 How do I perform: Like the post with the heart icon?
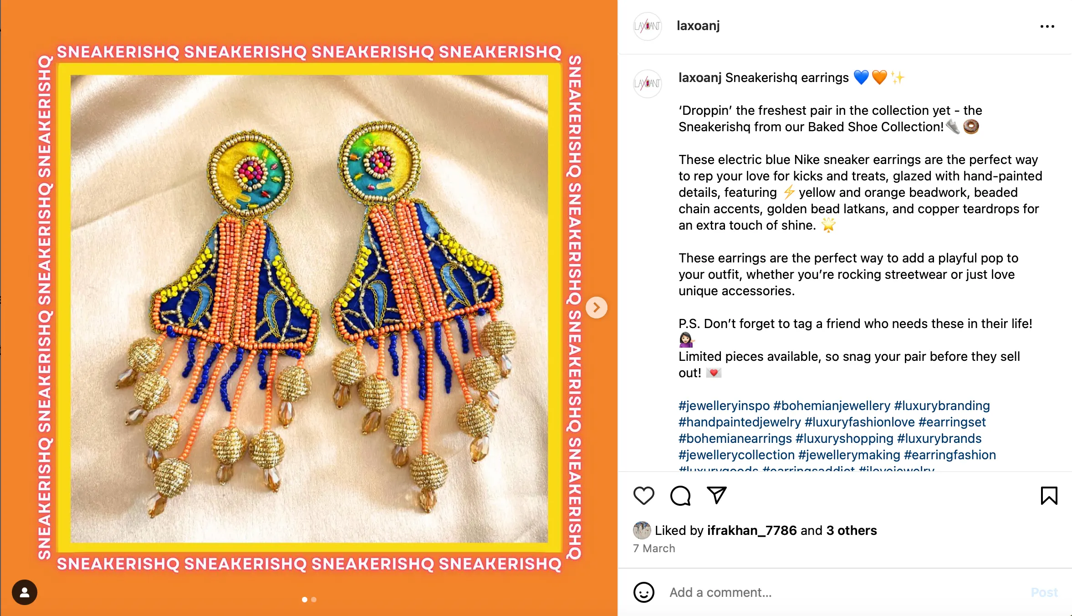643,496
